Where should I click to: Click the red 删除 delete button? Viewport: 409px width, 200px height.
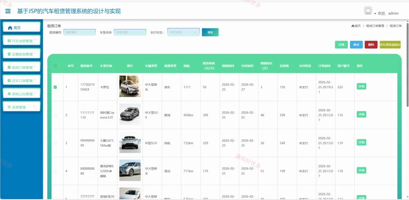click(371, 45)
